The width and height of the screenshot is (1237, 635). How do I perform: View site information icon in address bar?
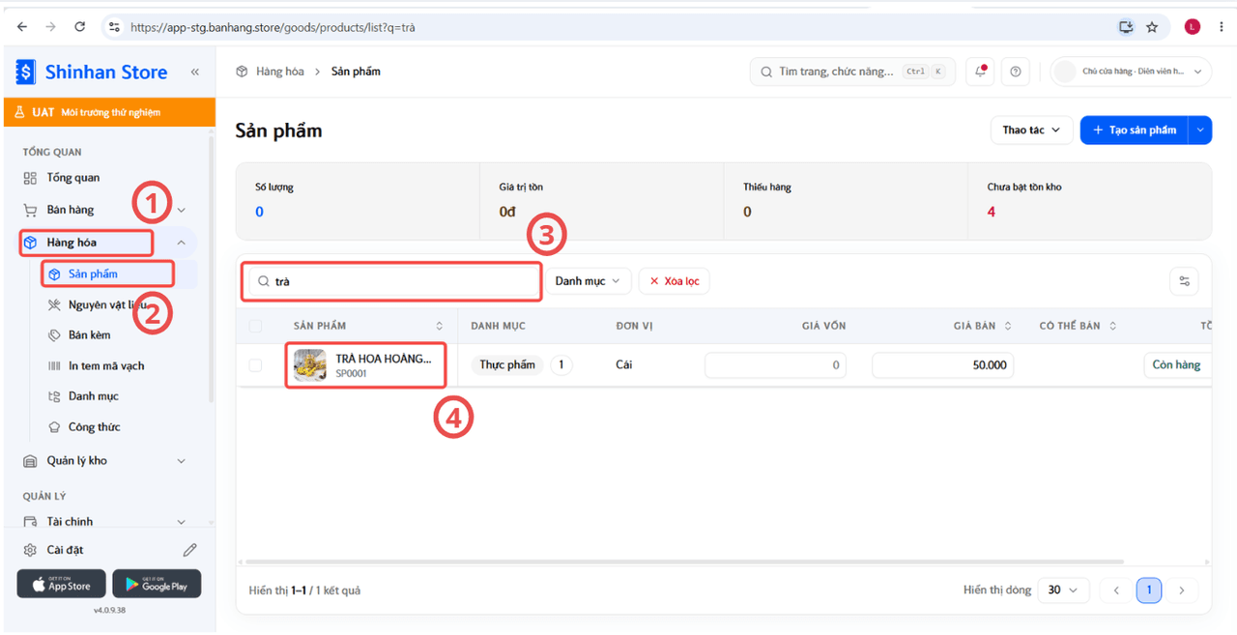[x=114, y=27]
